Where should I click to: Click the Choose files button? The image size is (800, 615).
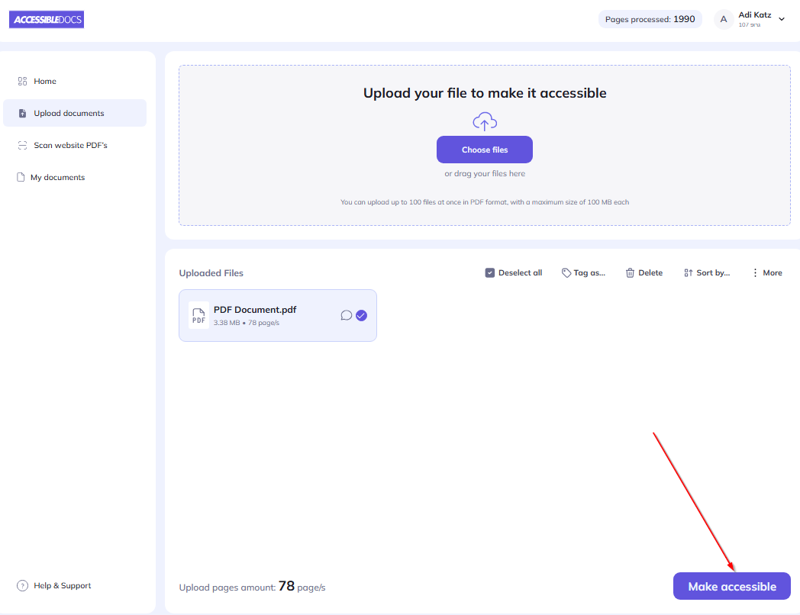coord(484,150)
